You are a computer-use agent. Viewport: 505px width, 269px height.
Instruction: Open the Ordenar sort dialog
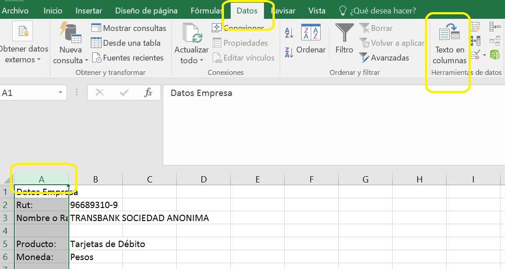[311, 39]
